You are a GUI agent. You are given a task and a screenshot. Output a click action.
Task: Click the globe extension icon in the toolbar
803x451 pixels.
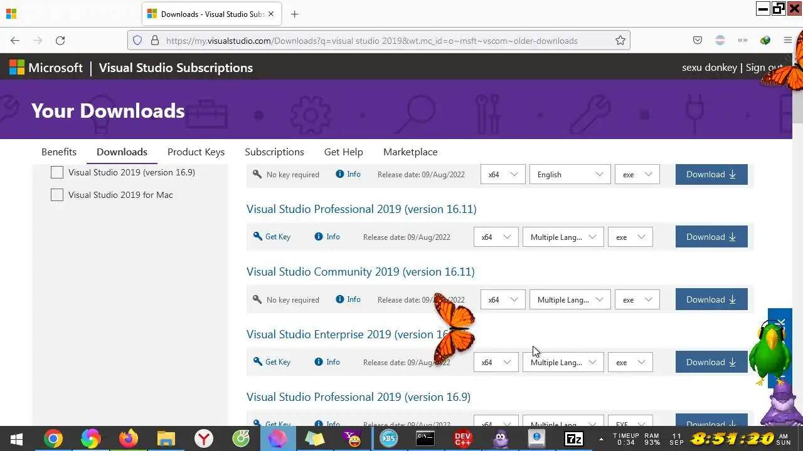(x=765, y=41)
